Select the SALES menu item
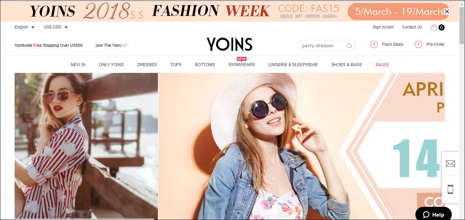Viewport: 465px width, 220px height. 382,64
